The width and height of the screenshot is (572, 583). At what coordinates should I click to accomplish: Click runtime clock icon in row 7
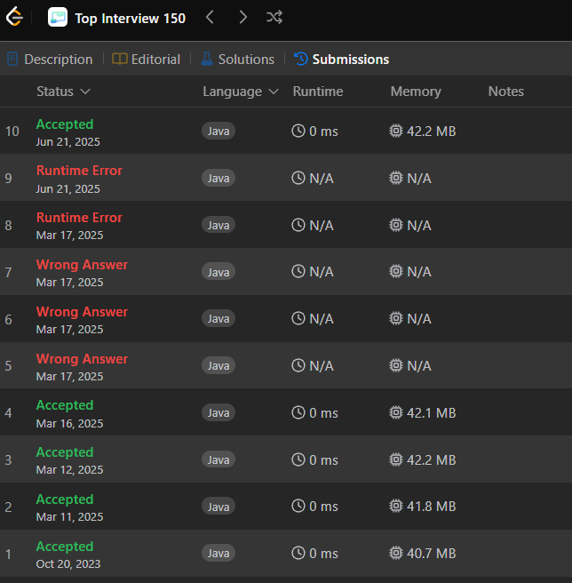pyautogui.click(x=298, y=271)
